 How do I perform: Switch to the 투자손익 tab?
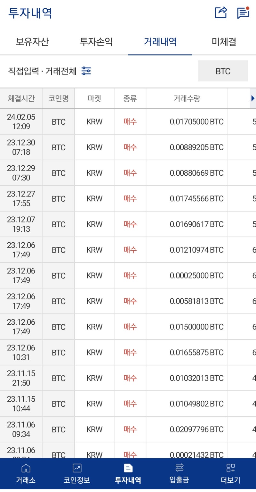pyautogui.click(x=96, y=42)
